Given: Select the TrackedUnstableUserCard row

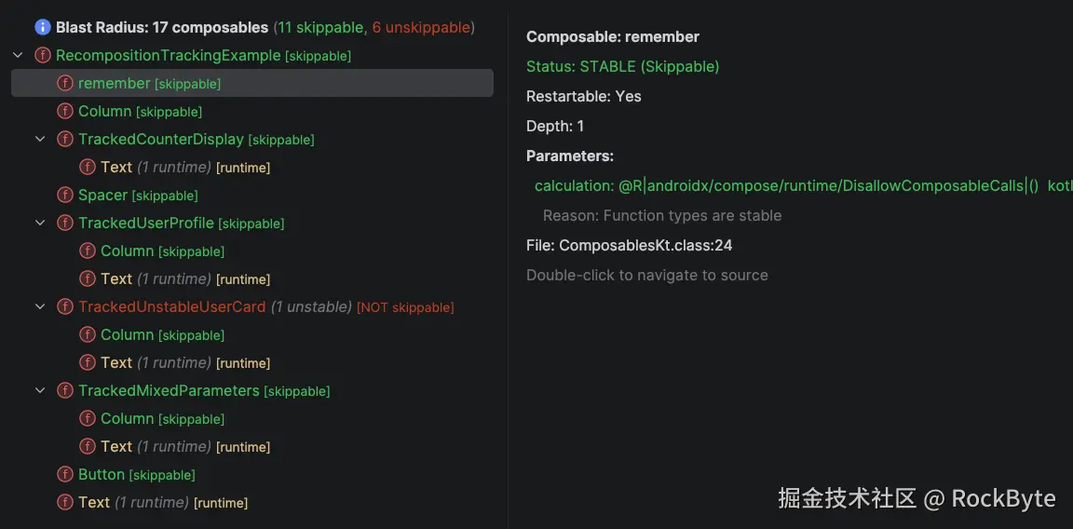Looking at the screenshot, I should pos(172,307).
